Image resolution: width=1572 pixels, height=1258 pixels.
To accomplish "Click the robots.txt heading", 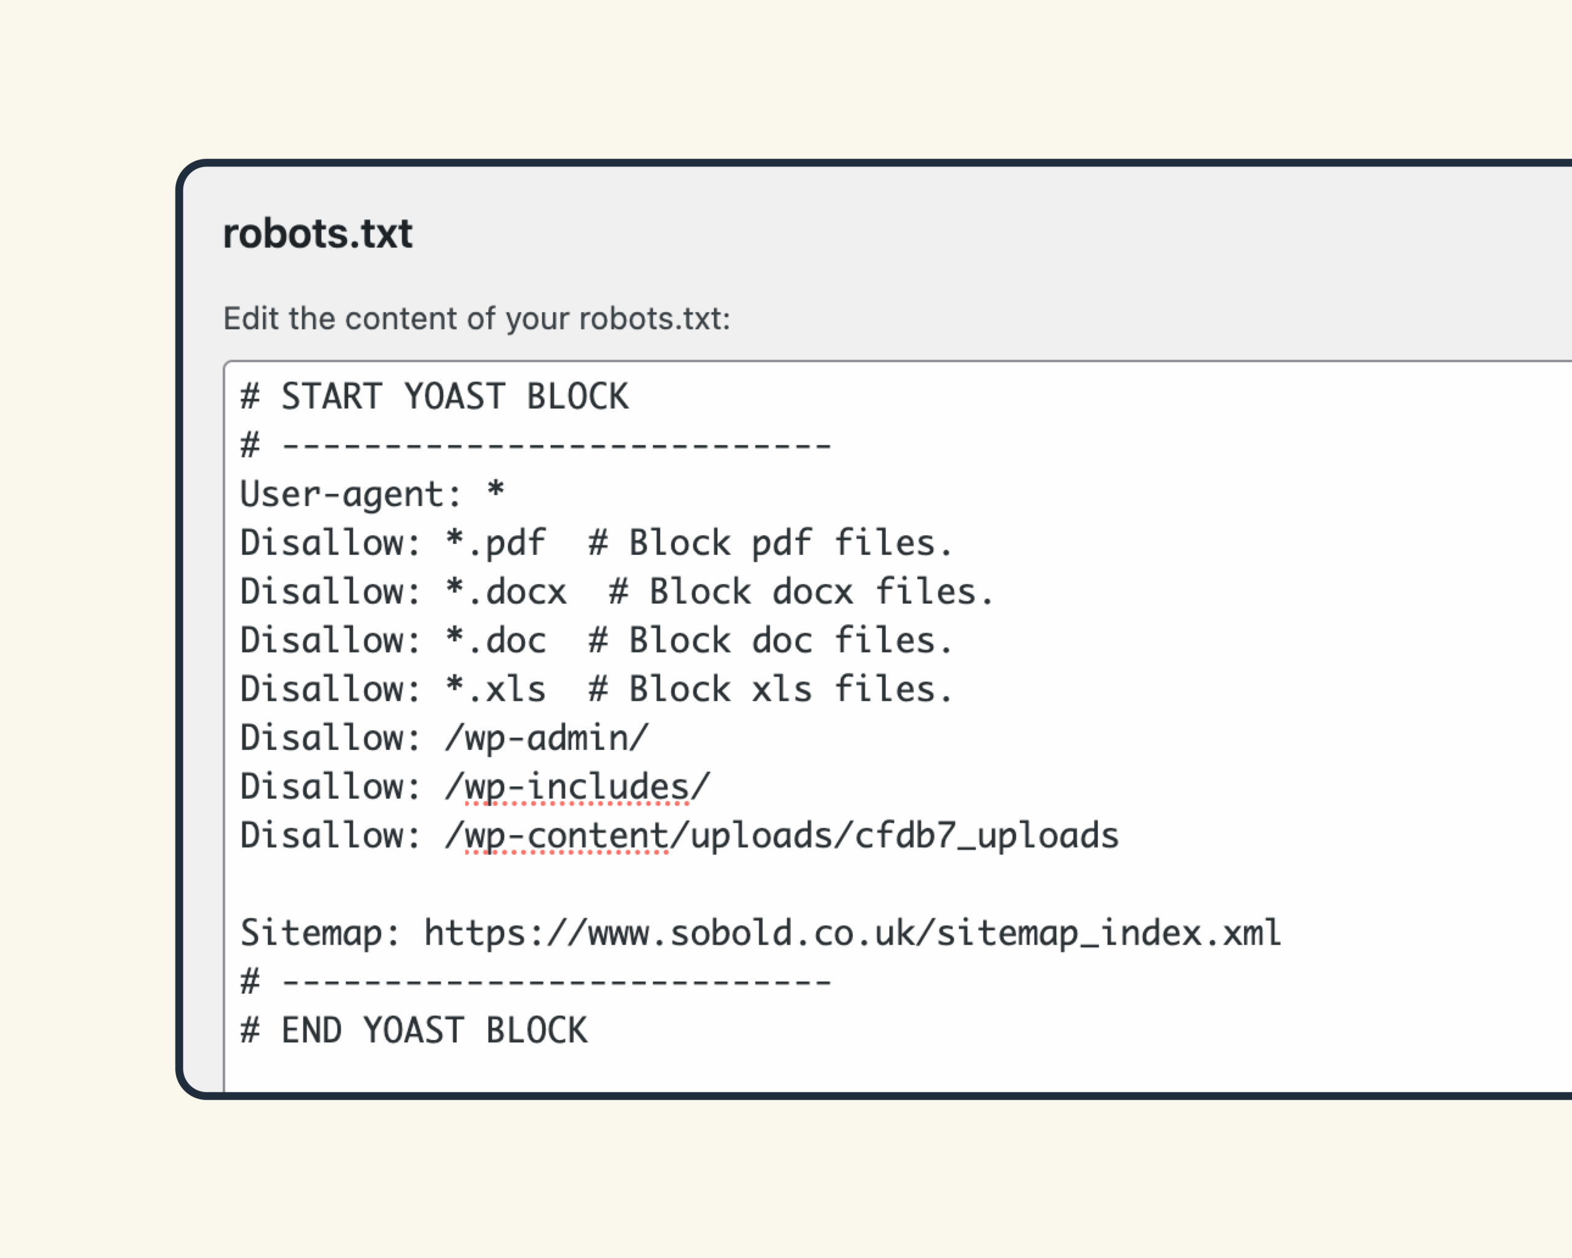I will pos(317,234).
